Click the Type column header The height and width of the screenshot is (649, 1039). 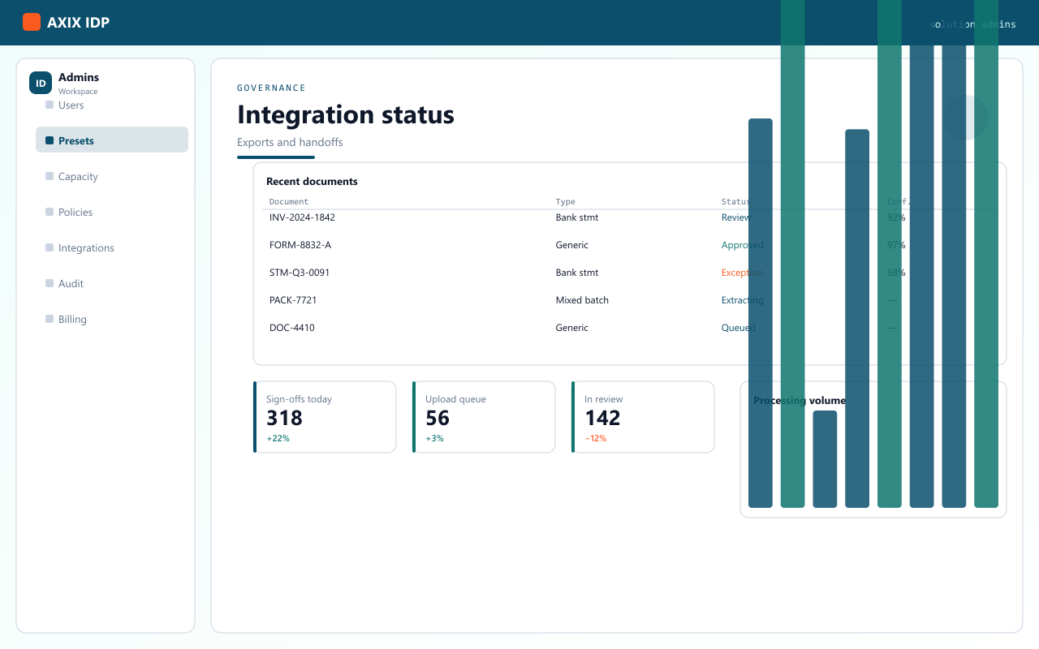pos(565,201)
